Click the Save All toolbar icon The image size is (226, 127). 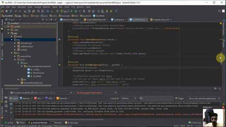[x=7, y=11]
